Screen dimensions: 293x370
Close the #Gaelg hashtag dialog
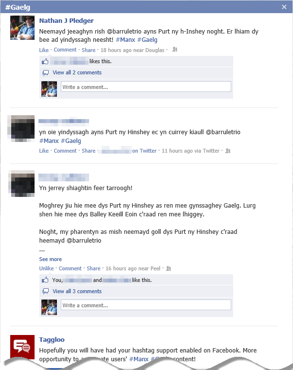pos(284,7)
